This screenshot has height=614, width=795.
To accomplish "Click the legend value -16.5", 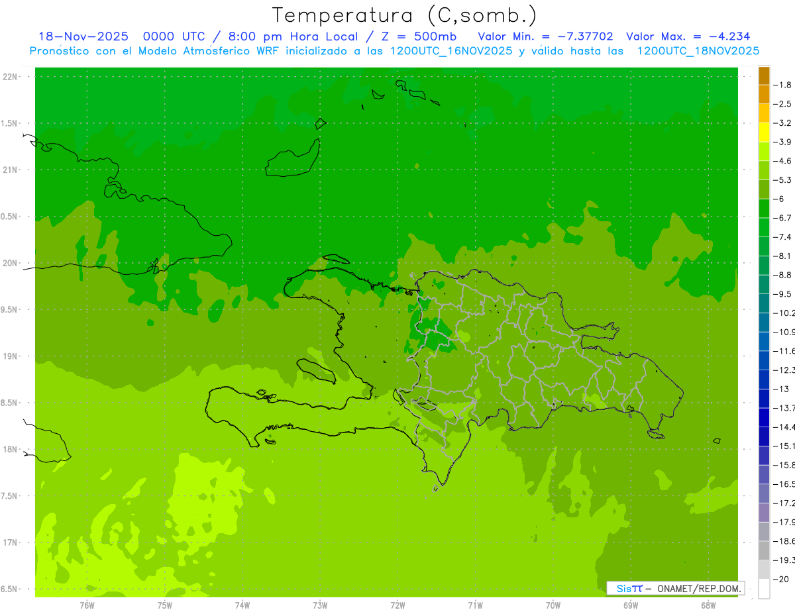I will (x=784, y=484).
